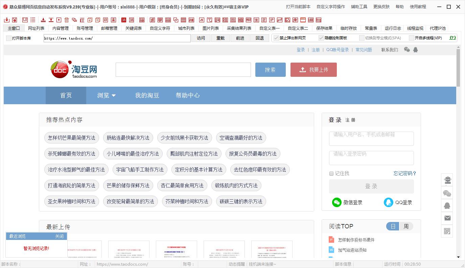465x268 pixels.
Task: Open 怎样制作投标书课件 in 阅读TOP
Action: click(x=356, y=240)
